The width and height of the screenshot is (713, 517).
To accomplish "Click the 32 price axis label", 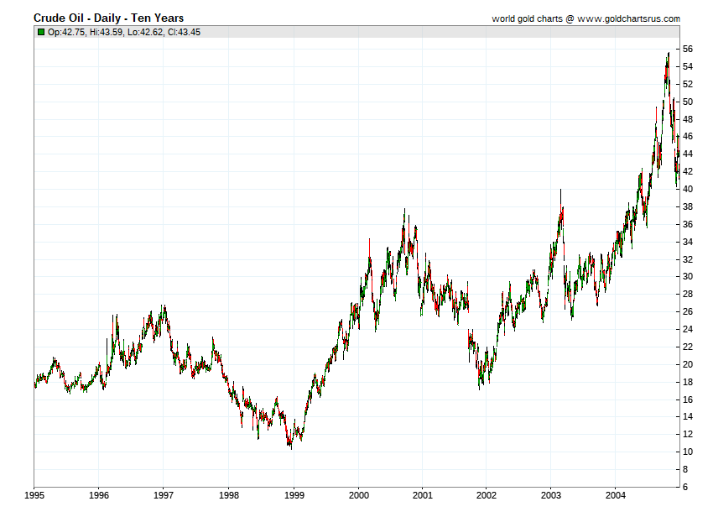I will click(688, 259).
